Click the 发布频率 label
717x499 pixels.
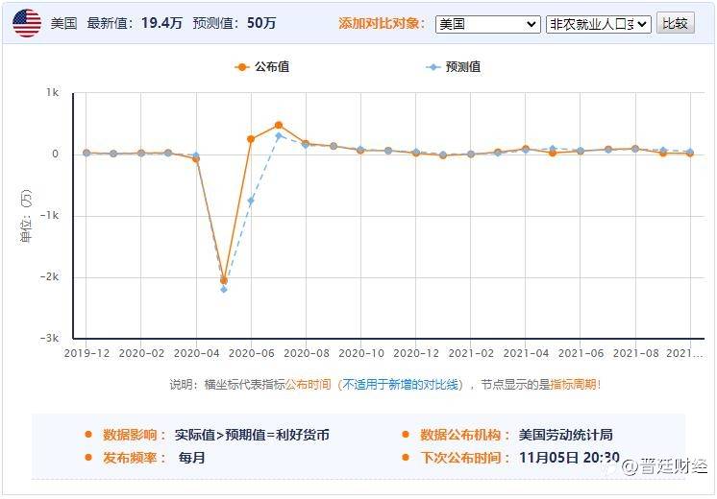[x=134, y=458]
